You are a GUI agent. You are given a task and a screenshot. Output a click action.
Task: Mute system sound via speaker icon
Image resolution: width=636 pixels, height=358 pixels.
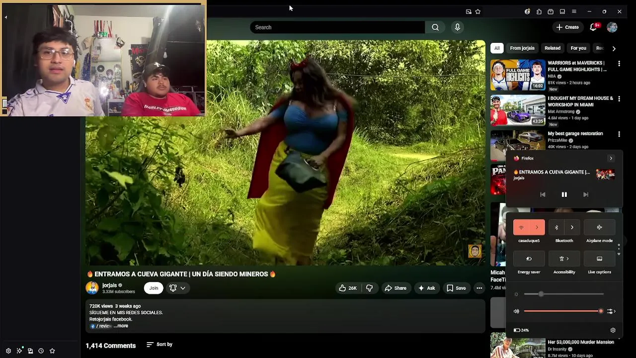[516, 311]
